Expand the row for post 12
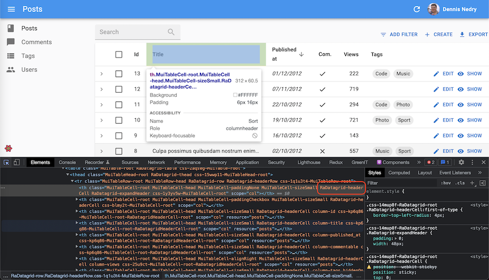489x280 pixels. click(102, 89)
